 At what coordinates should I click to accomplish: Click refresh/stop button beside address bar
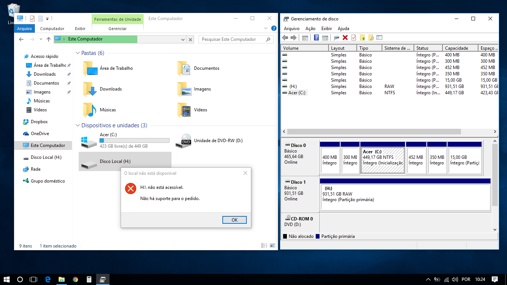point(190,39)
